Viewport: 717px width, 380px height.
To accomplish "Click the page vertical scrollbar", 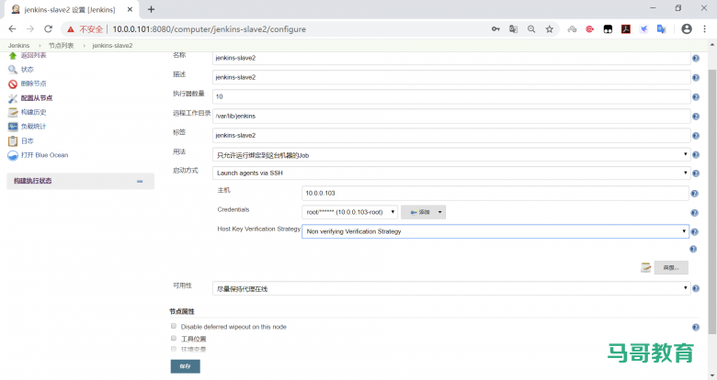I will tap(712, 201).
